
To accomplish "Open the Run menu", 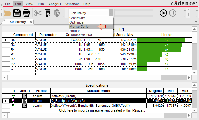I will (x=41, y=4).
